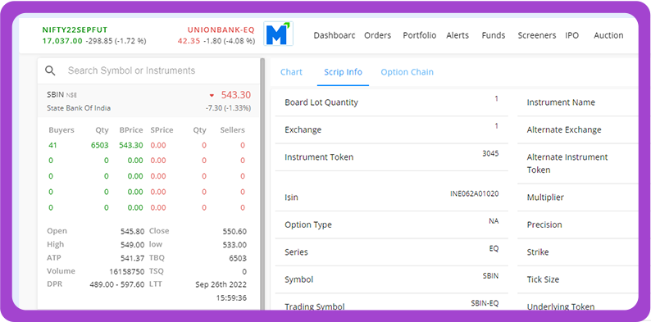Click the UNIONBANK-EQ ticker
651x322 pixels.
point(221,29)
